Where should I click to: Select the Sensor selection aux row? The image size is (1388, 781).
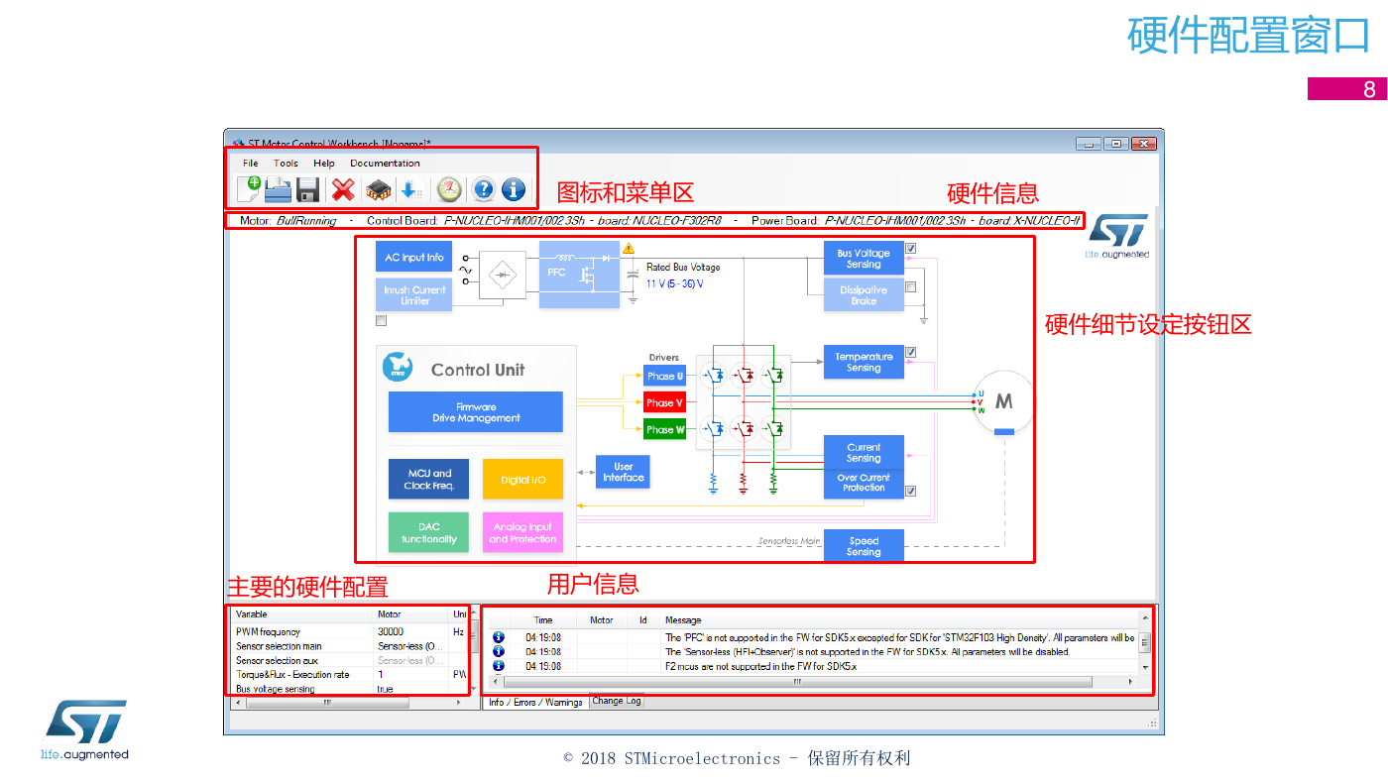pos(351,660)
